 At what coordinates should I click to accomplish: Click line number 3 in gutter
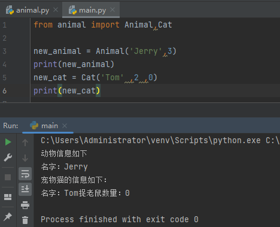5,52
